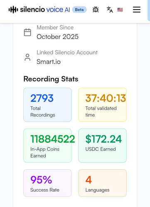Click the Silencio waveform logo icon

(x=13, y=10)
